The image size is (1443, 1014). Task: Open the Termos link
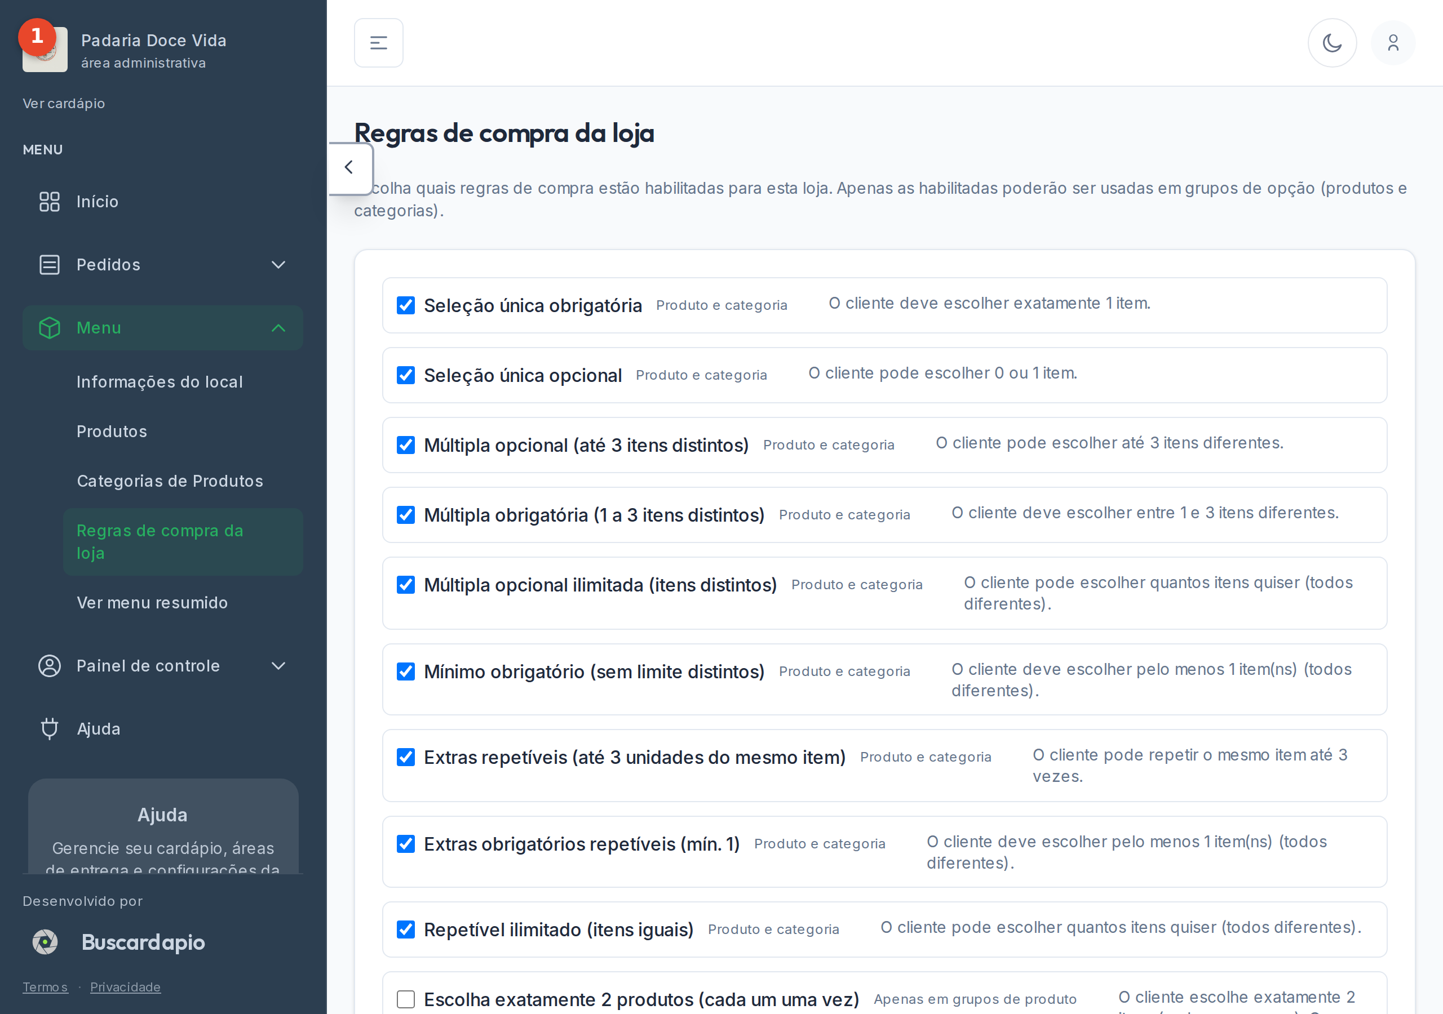pyautogui.click(x=45, y=987)
